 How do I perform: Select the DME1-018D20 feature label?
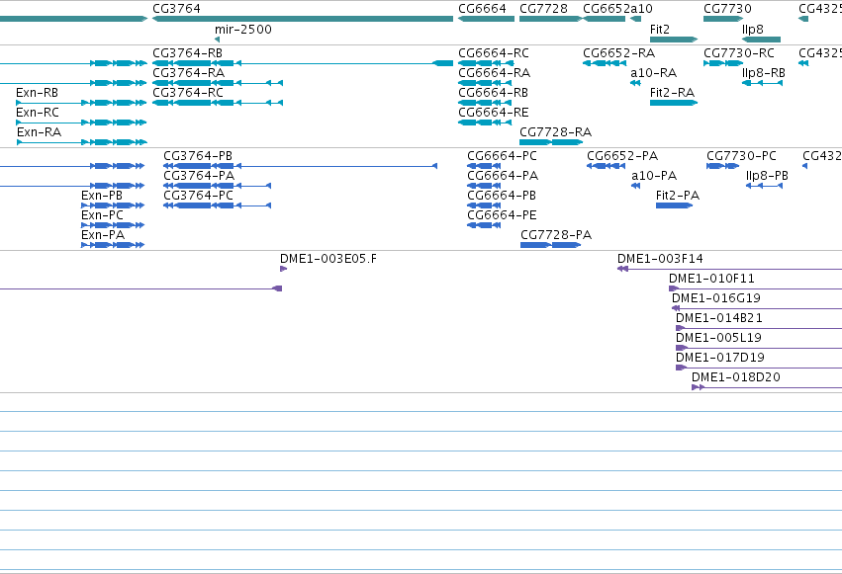[736, 377]
